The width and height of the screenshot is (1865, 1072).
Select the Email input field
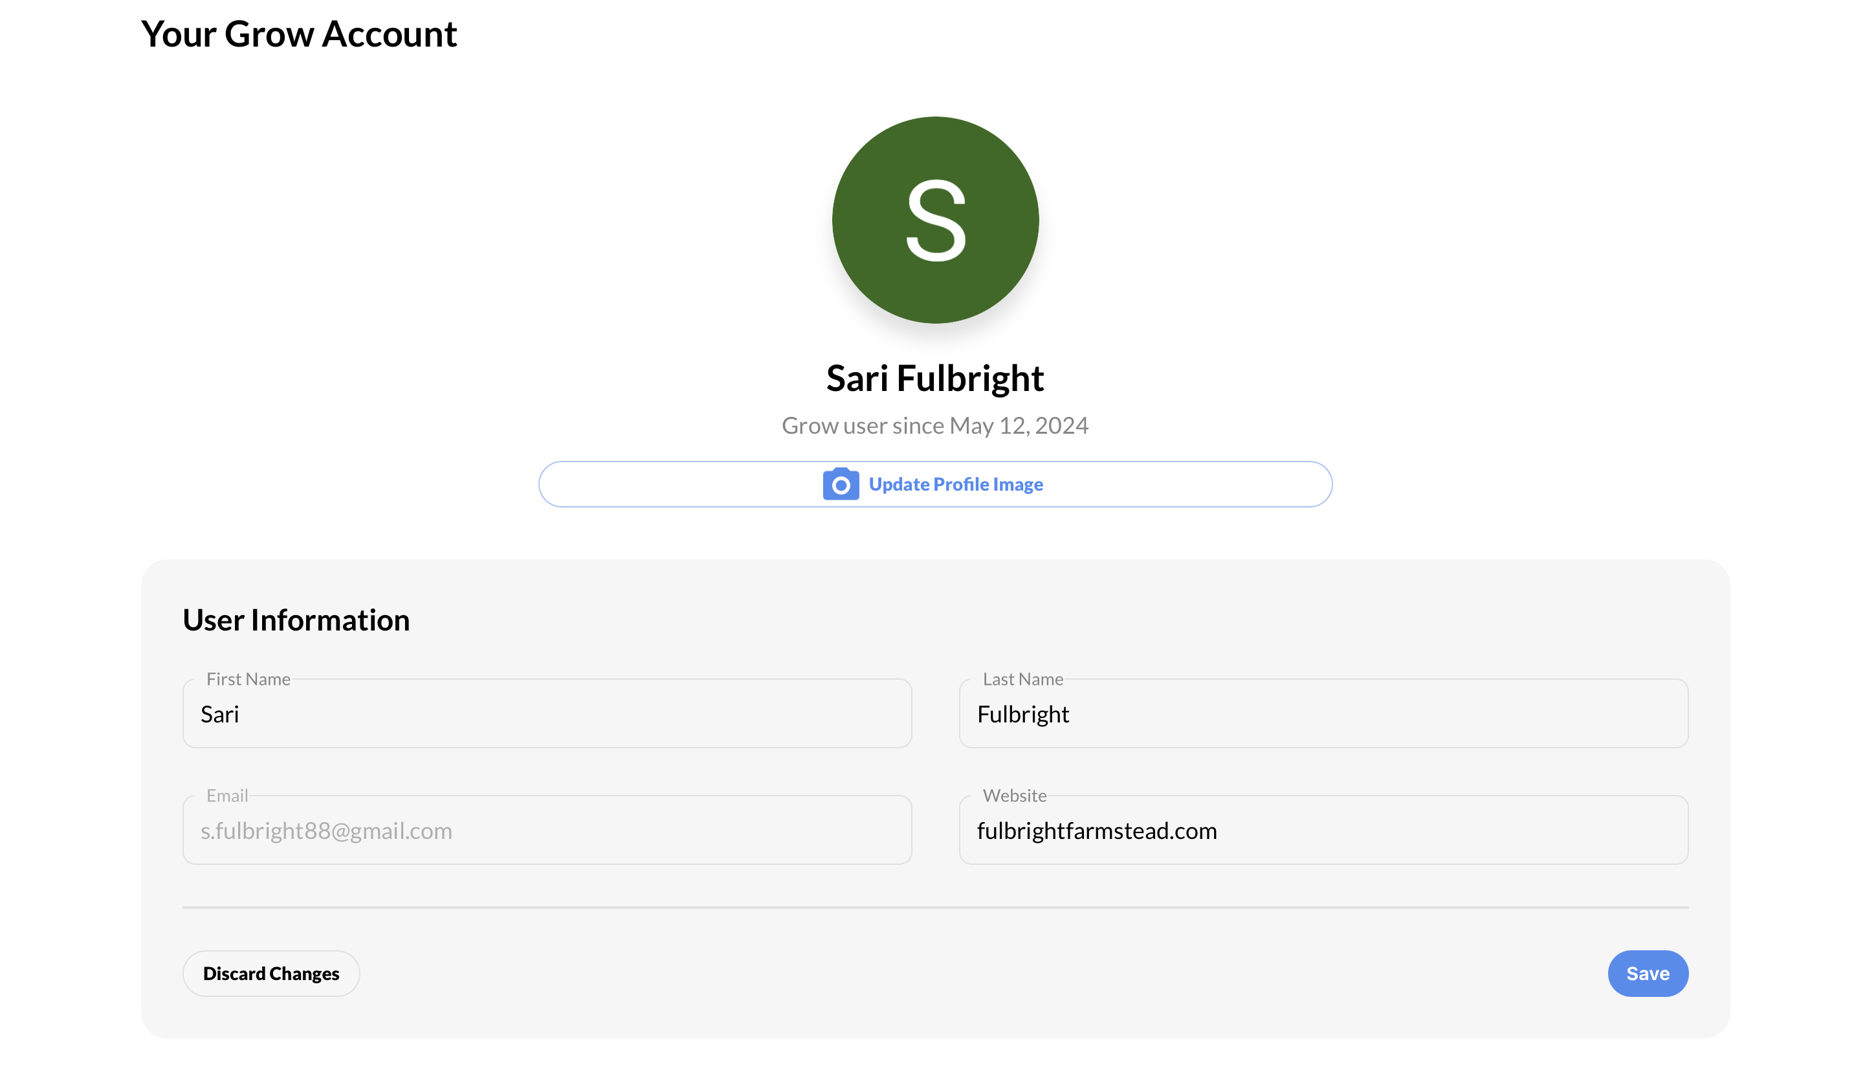coord(546,830)
